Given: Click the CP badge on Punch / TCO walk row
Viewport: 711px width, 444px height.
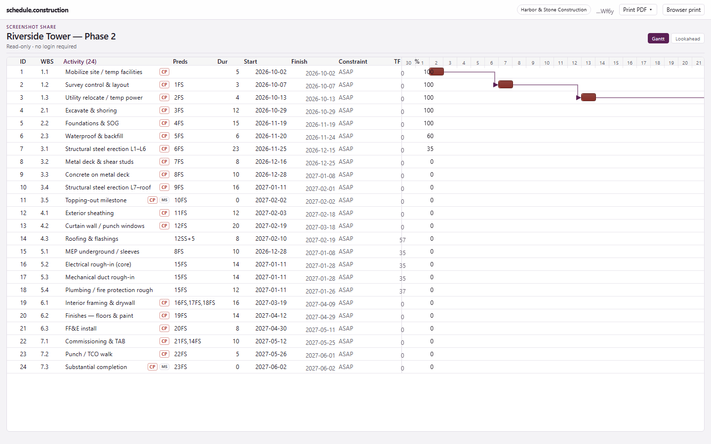Looking at the screenshot, I should (164, 354).
